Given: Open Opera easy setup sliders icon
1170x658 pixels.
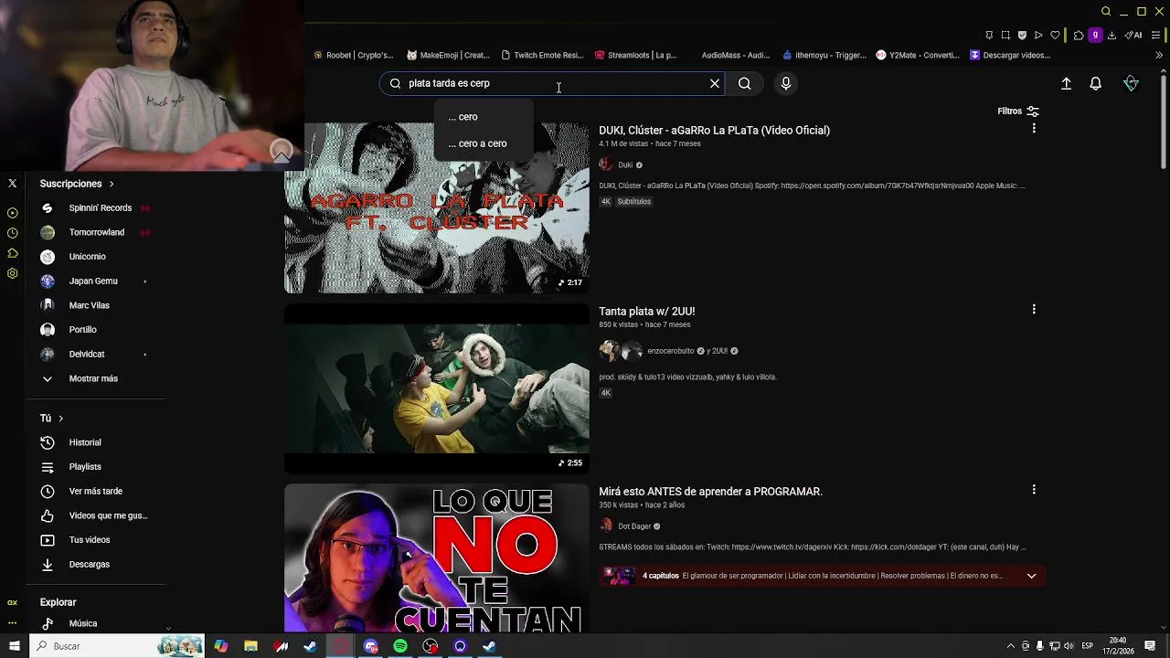Looking at the screenshot, I should tap(1156, 36).
